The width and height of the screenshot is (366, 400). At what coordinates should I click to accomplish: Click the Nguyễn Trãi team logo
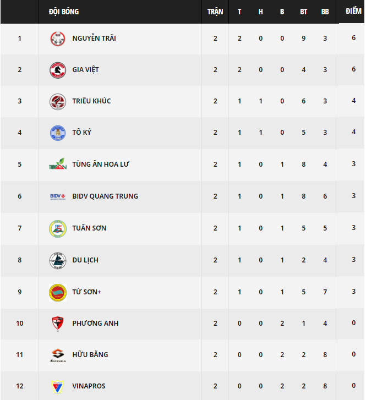(x=58, y=39)
